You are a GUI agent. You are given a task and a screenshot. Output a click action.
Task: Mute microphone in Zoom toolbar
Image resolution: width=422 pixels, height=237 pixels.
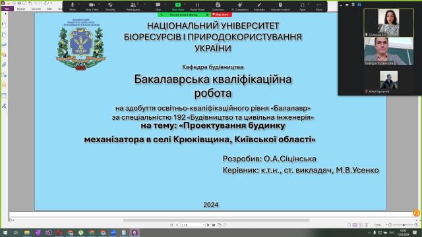[72, 7]
